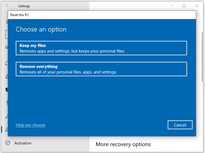
Task: Open Troubleshoot via the wrench icon
Action: click(x=7, y=116)
